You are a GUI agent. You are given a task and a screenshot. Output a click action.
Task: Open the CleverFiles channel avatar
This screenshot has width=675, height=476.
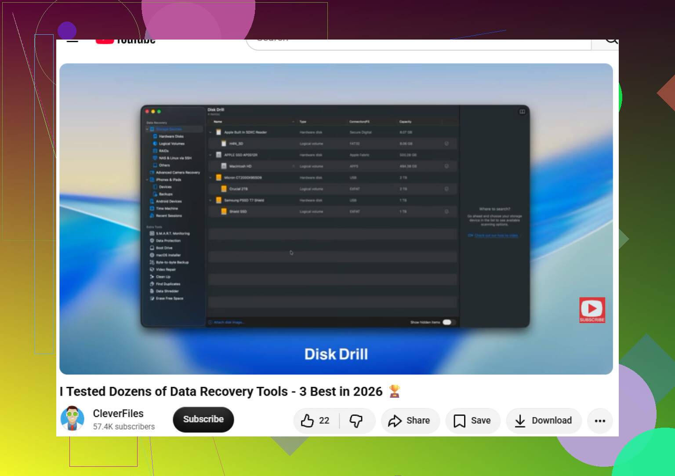72,419
